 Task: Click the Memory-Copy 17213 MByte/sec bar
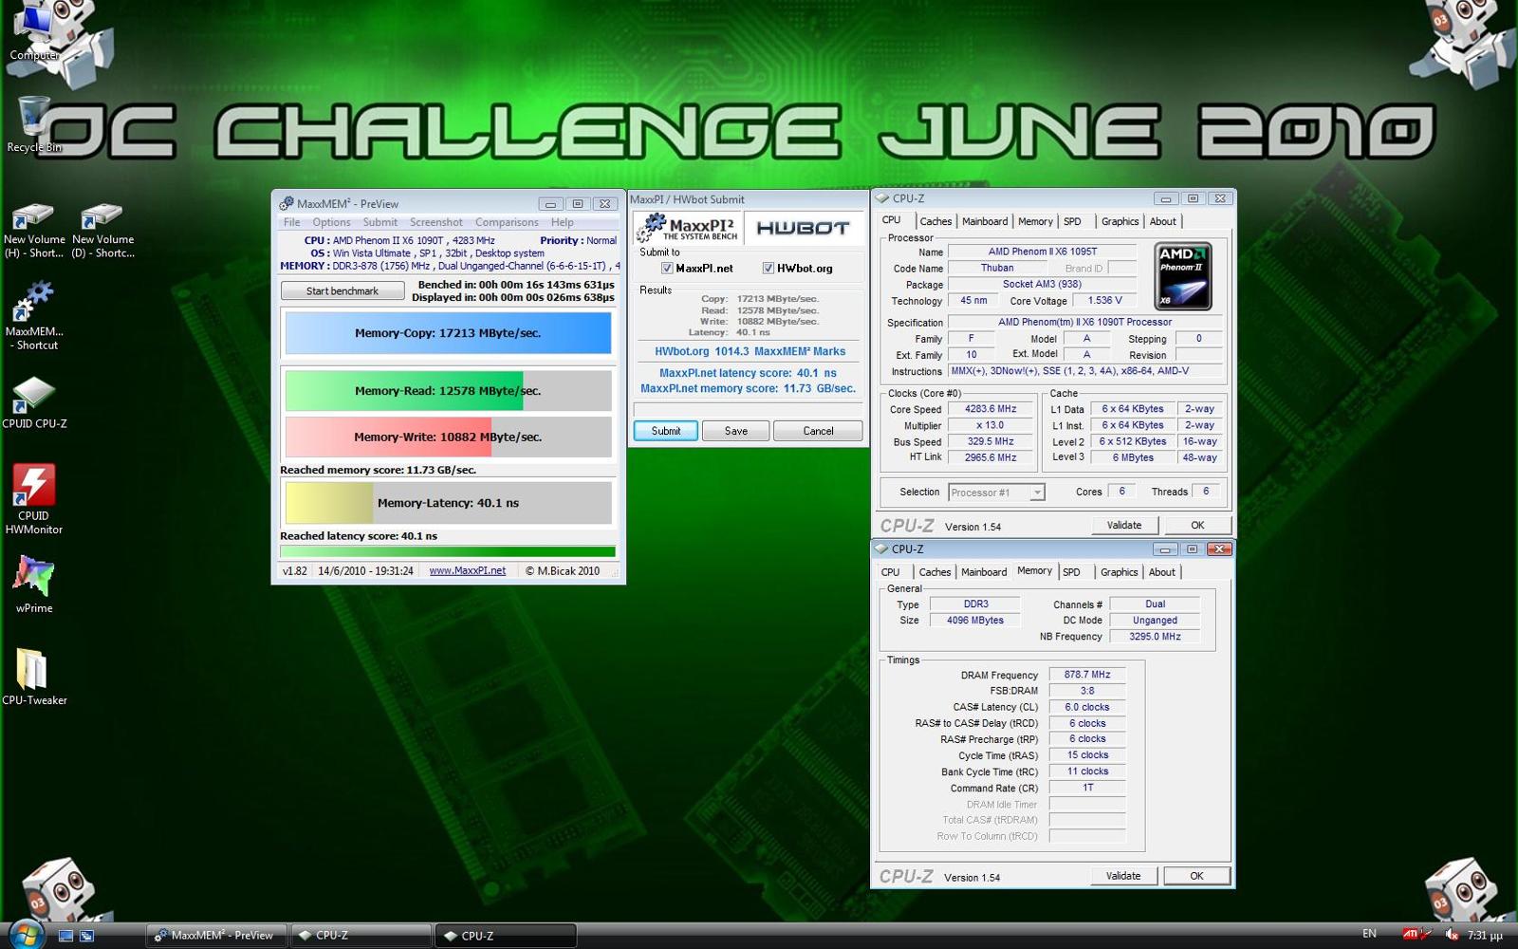[448, 333]
